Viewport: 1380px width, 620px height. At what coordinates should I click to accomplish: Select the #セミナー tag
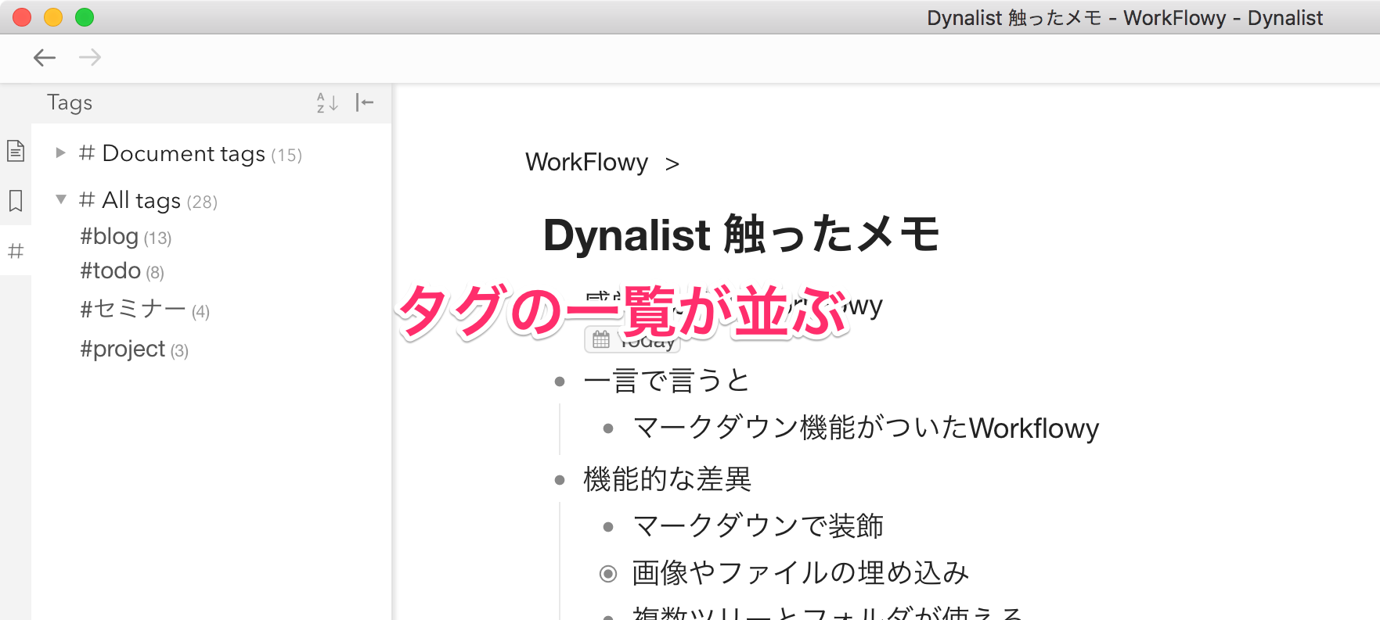pyautogui.click(x=132, y=310)
